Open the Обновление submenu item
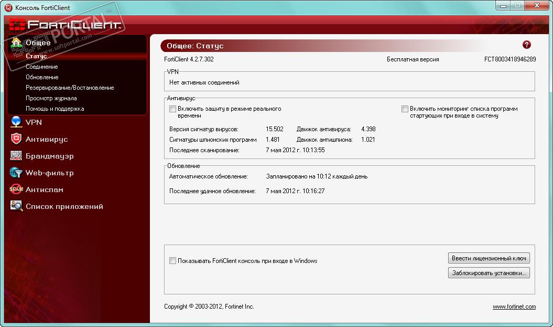Screen dimensions: 553x327 (42, 77)
